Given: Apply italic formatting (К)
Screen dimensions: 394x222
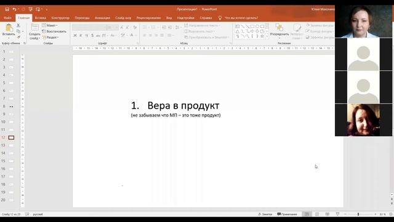Looking at the screenshot, I should [x=81, y=36].
